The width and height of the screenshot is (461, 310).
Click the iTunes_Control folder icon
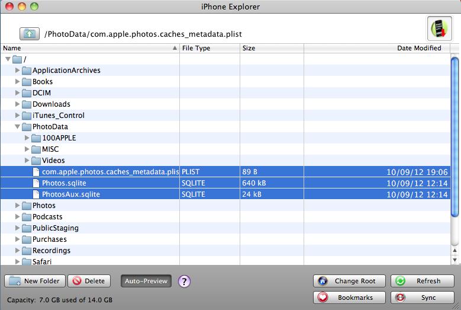[x=27, y=116]
